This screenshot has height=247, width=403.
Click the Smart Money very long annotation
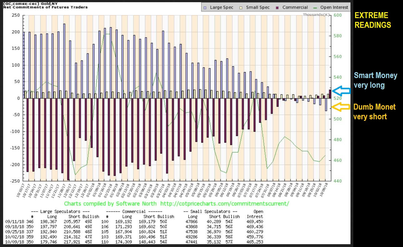[x=375, y=80]
